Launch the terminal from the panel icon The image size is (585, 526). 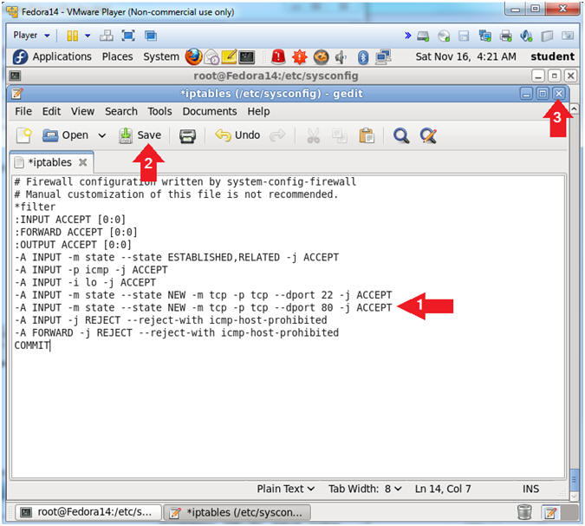coord(247,57)
